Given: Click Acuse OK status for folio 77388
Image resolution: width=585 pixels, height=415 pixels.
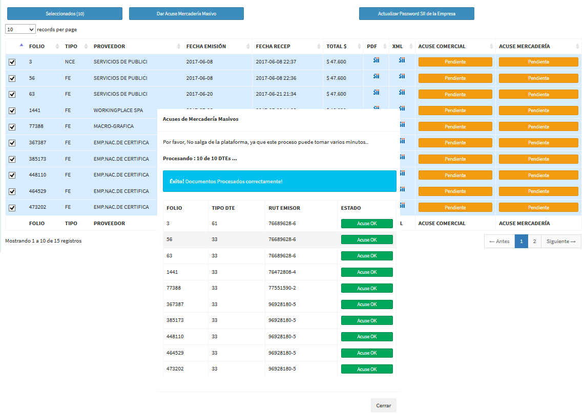Looking at the screenshot, I should coord(367,288).
